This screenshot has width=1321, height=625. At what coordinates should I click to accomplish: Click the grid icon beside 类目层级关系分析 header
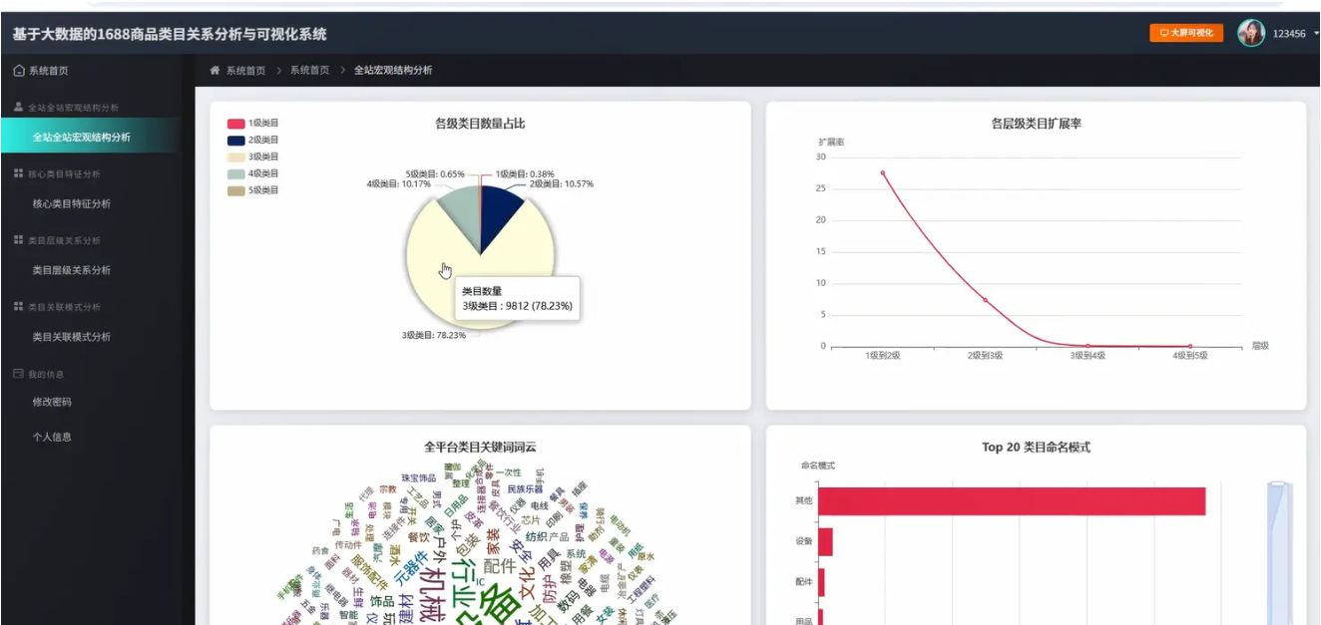17,239
